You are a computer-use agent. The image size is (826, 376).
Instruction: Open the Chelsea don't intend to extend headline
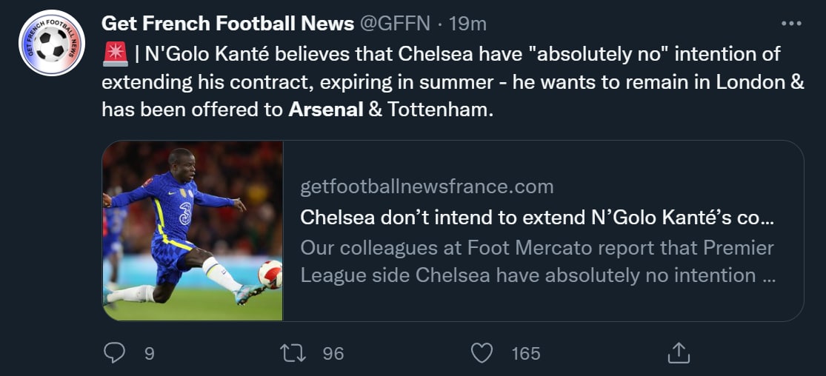tap(537, 218)
